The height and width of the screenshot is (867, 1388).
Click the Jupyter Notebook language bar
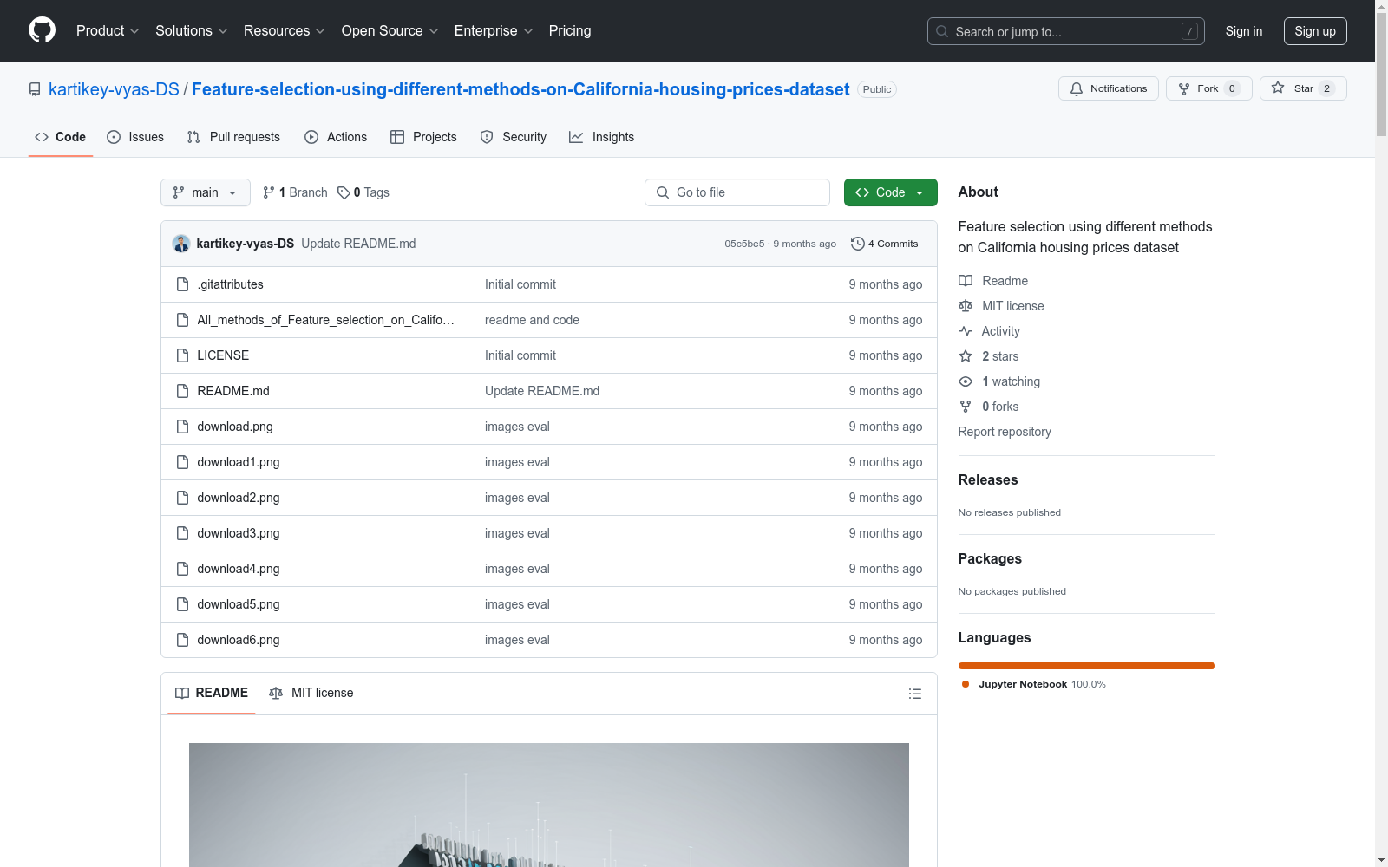point(1086,666)
